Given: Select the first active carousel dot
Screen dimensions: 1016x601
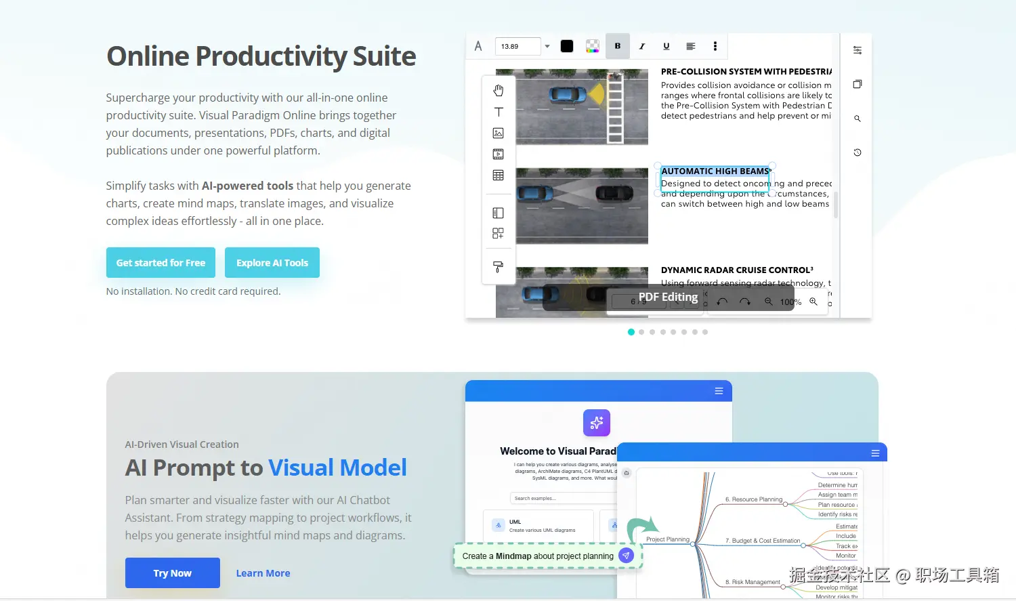Looking at the screenshot, I should pyautogui.click(x=631, y=332).
